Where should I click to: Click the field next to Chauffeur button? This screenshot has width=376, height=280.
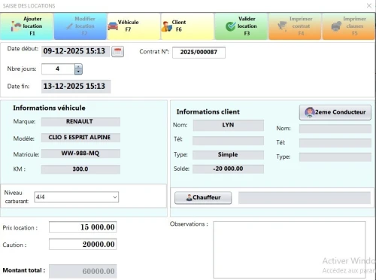pos(305,198)
